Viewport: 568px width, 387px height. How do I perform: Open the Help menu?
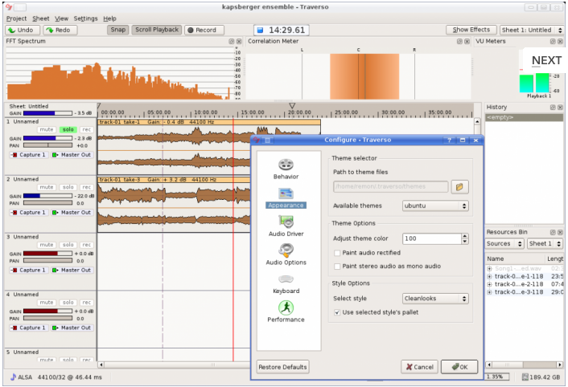(x=109, y=18)
